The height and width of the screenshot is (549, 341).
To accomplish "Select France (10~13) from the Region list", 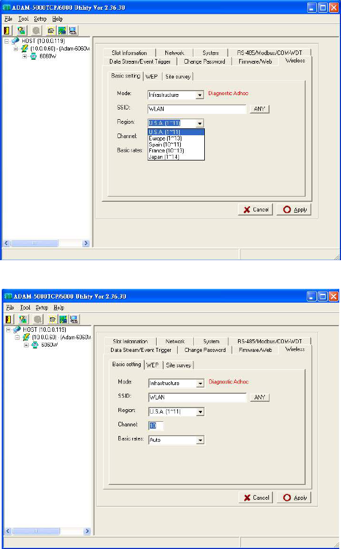I will tap(176, 151).
